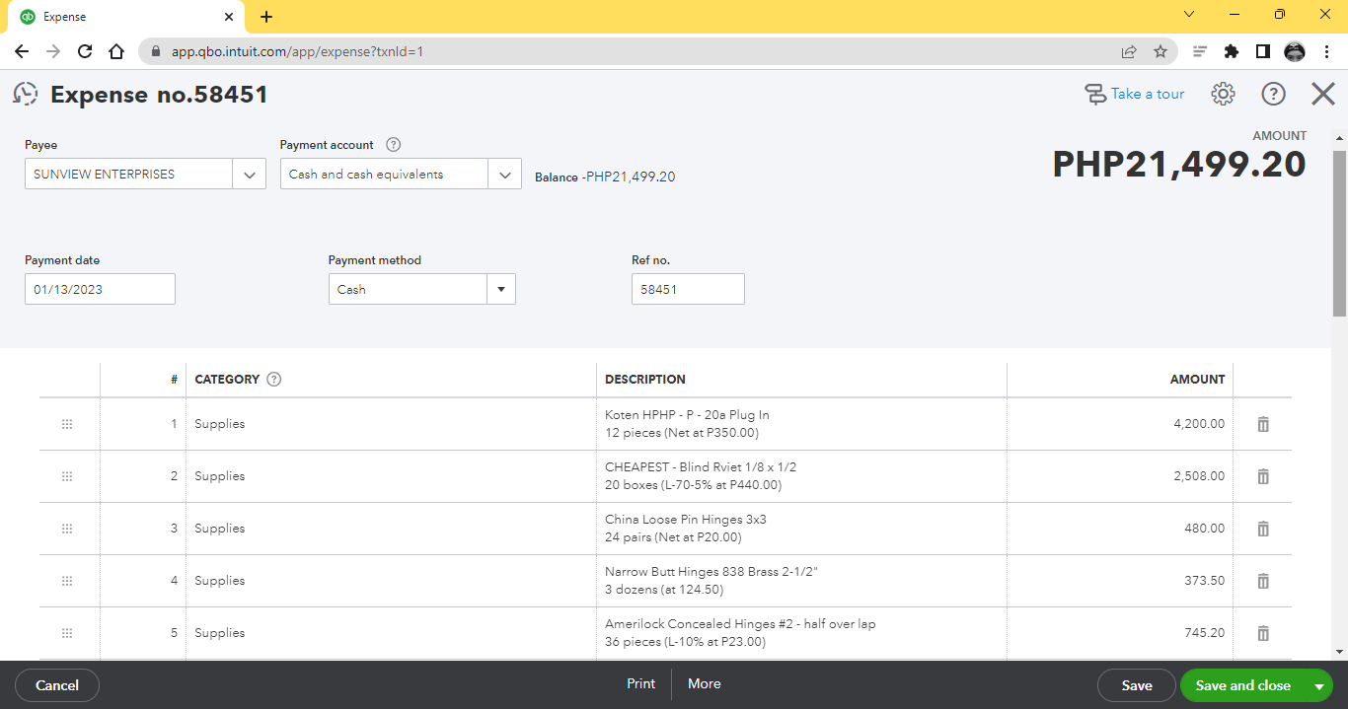The width and height of the screenshot is (1348, 709).
Task: Click the Payment account info icon
Action: (393, 145)
